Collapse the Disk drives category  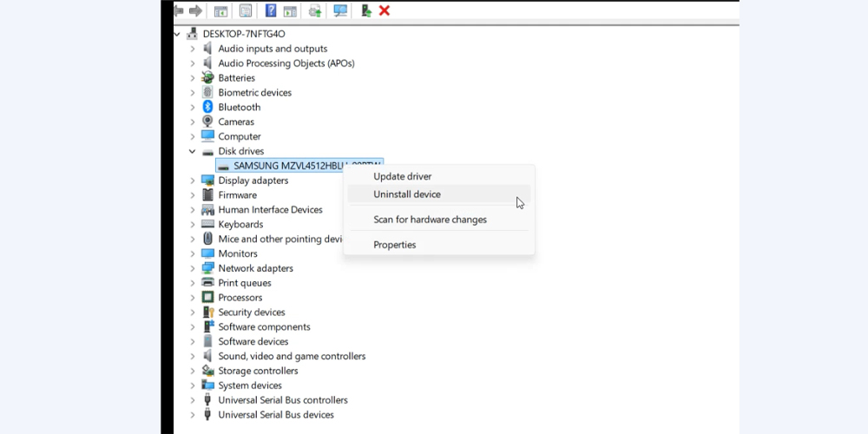tap(193, 151)
